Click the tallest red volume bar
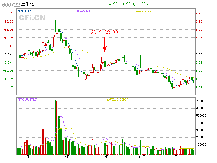This screenshot has height=163, width=217. click(x=57, y=128)
